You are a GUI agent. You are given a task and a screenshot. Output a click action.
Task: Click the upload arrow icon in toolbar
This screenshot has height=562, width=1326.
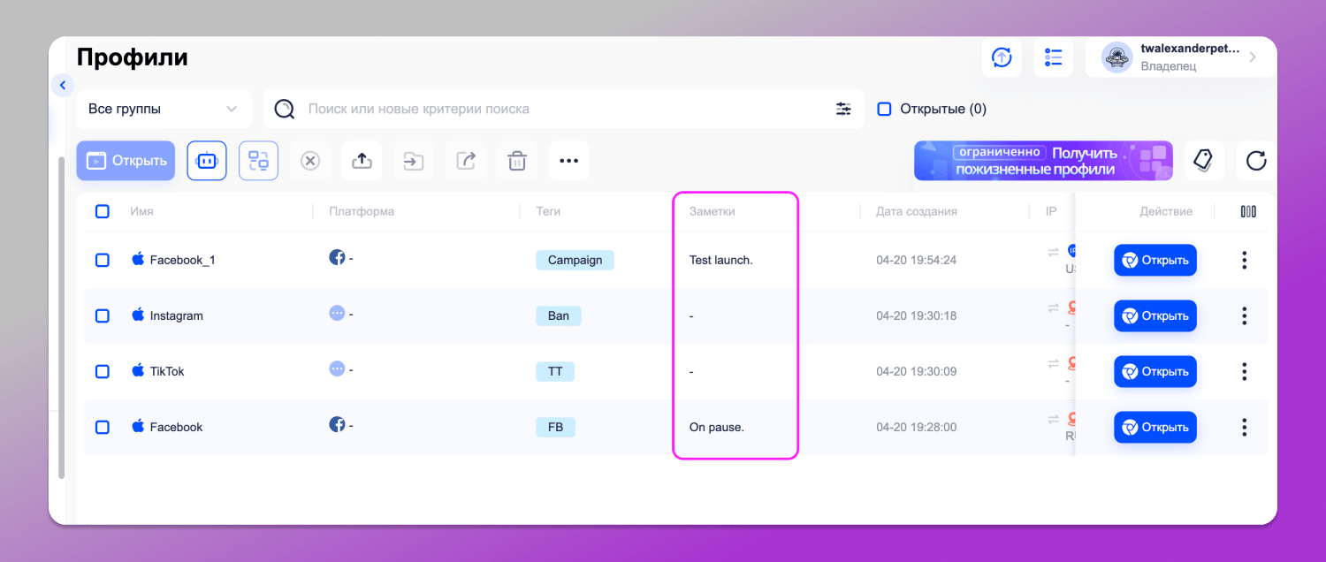(362, 161)
